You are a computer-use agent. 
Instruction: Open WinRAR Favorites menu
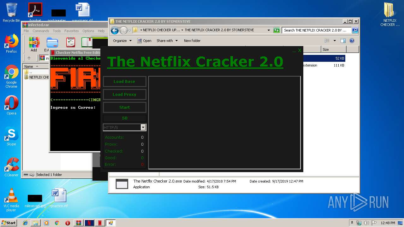click(72, 31)
